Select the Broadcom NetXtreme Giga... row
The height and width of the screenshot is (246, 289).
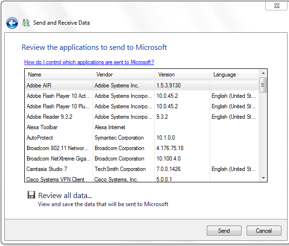tap(142, 159)
